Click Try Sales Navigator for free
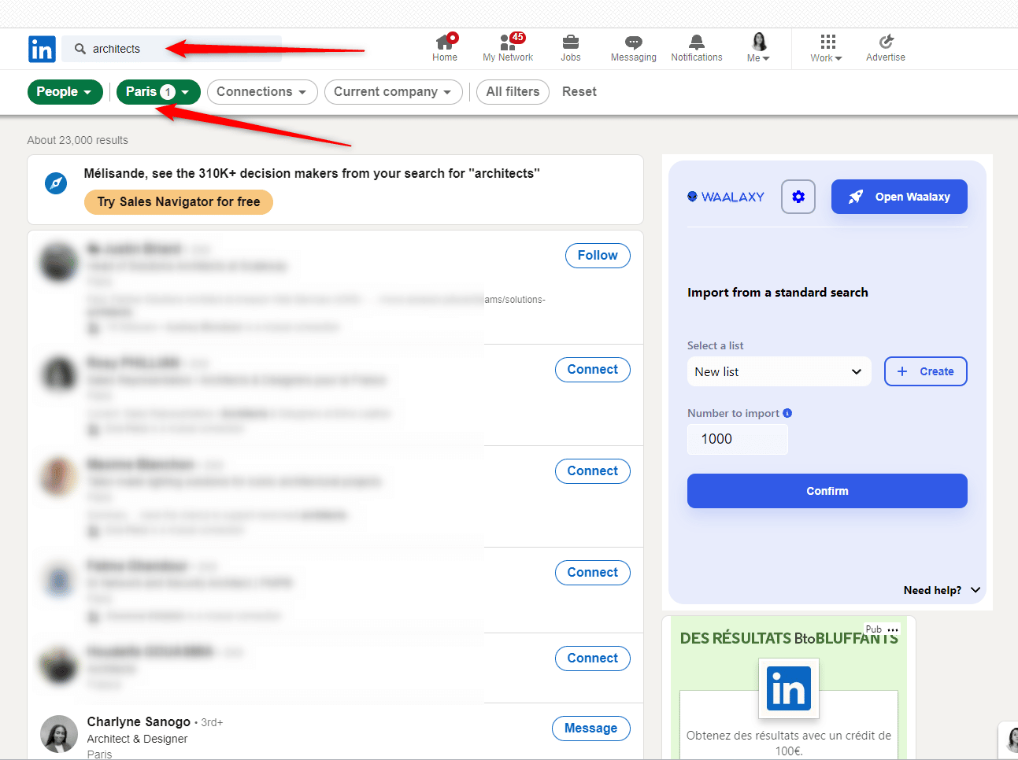 tap(179, 202)
